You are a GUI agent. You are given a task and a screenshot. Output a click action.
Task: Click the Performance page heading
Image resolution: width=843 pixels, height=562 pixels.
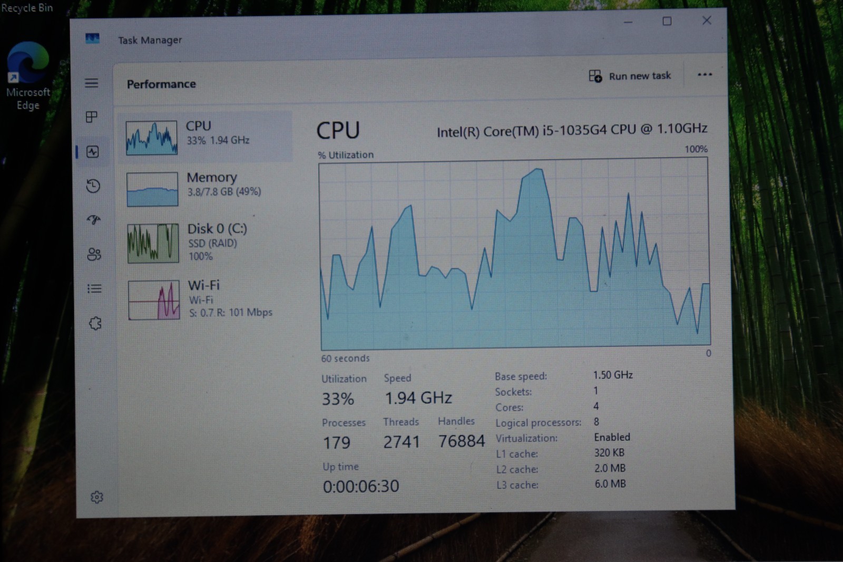point(161,84)
